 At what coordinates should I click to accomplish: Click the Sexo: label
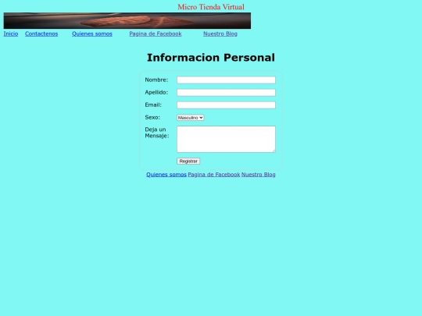pos(152,117)
